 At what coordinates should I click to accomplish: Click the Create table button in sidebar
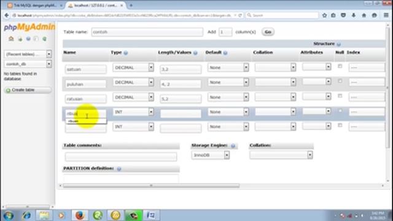pos(28,90)
